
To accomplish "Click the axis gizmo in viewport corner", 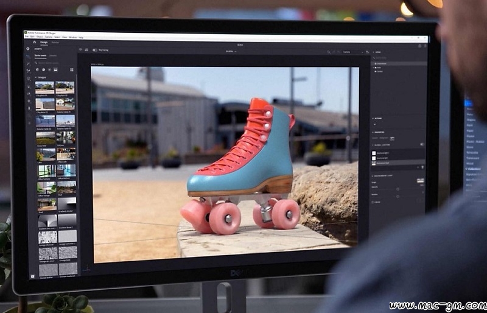I will pos(87,267).
